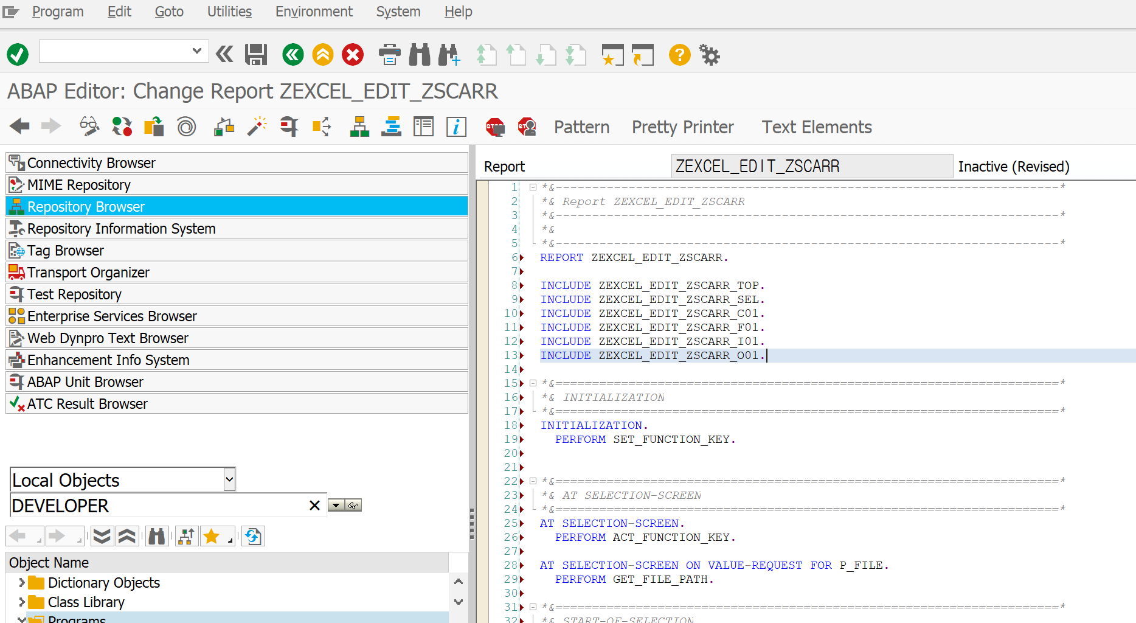
Task: Click the Set breakpoint stop icon
Action: pos(495,127)
